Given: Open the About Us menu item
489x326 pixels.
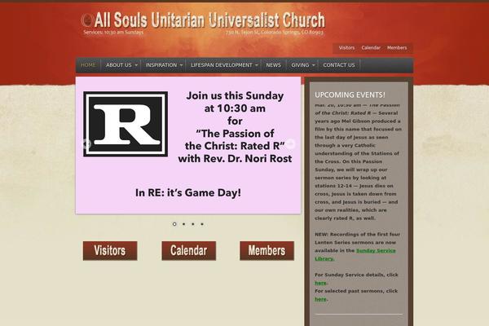Looking at the screenshot, I should click(119, 65).
